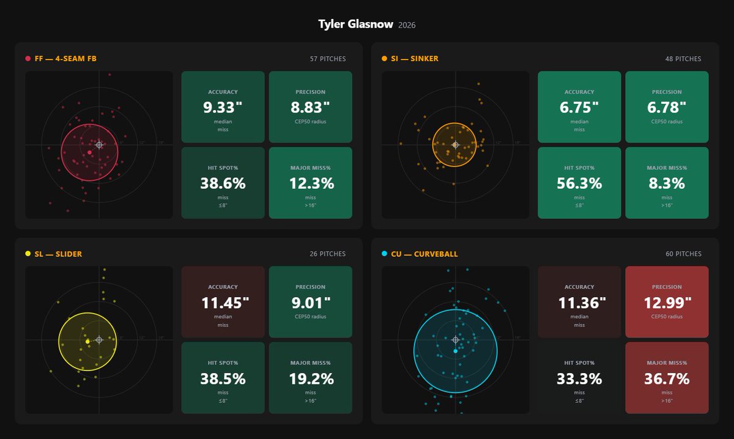Click the 4-seam fastball scatter plot
Image resolution: width=734 pixels, height=439 pixels.
[x=99, y=145]
